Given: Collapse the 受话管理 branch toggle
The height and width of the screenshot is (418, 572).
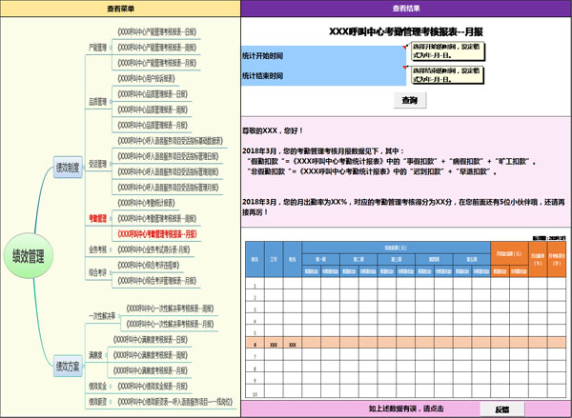Looking at the screenshot, I should 111,164.
